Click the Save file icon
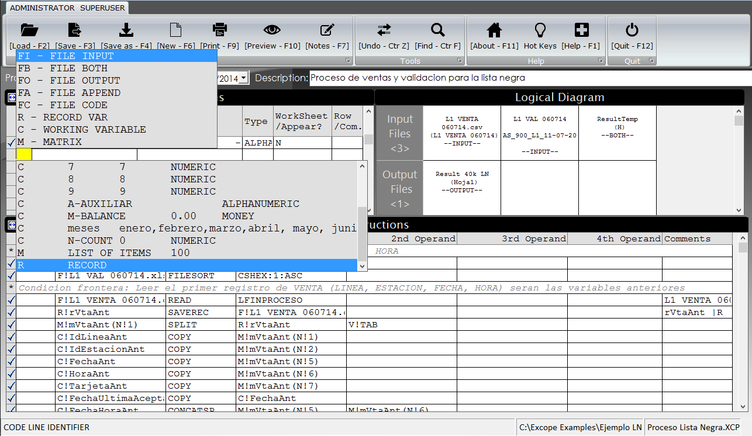Viewport: 752px width, 436px height. coord(75,30)
